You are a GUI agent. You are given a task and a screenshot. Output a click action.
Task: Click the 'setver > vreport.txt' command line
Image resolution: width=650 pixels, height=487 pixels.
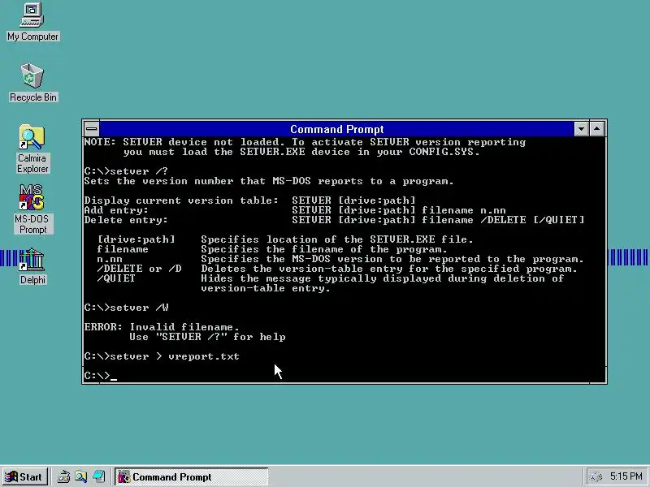162,356
